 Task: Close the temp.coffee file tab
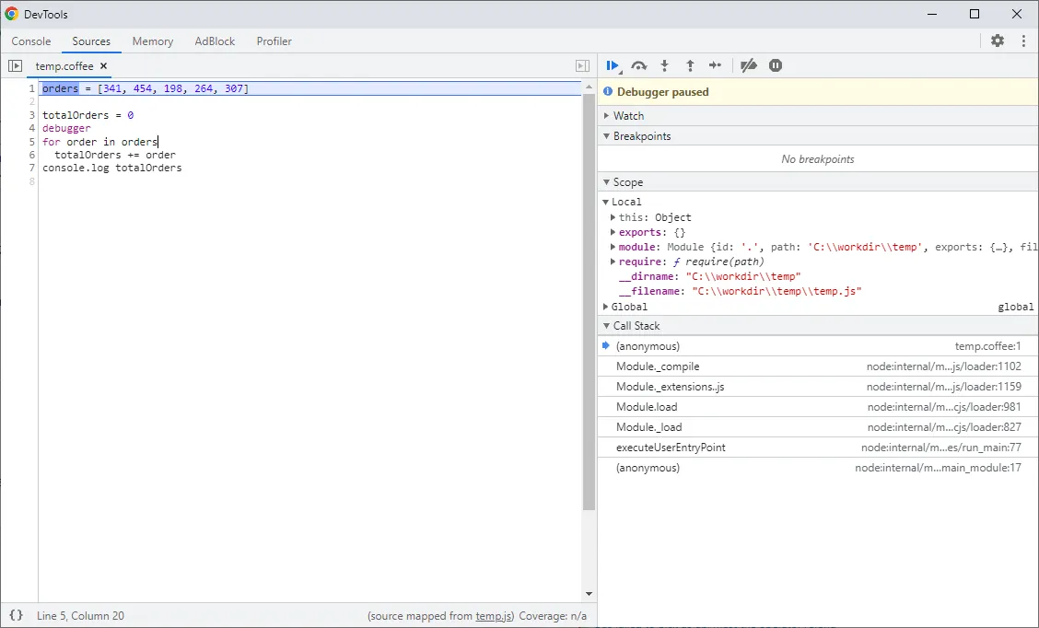tap(104, 66)
